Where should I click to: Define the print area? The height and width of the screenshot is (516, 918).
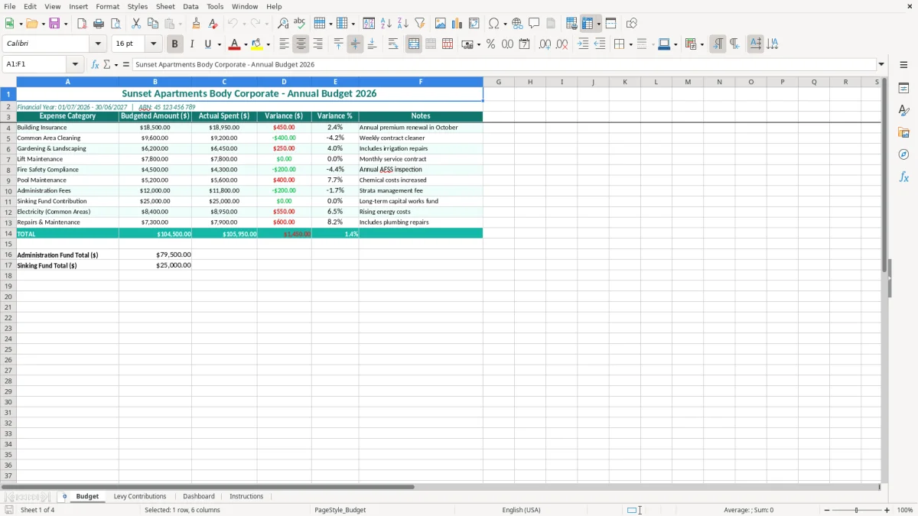coord(571,24)
